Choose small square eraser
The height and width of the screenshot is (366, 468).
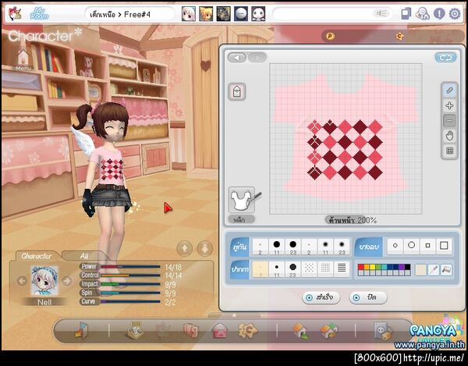click(x=427, y=246)
